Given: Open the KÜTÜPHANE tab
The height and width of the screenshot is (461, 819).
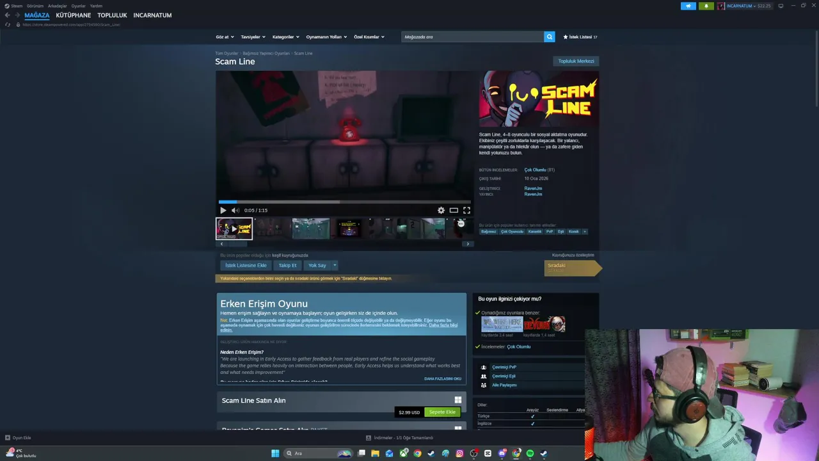Looking at the screenshot, I should pyautogui.click(x=74, y=15).
